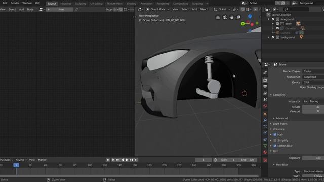Uncheck the background collection checkbox
The width and height of the screenshot is (324, 182).
click(x=273, y=37)
